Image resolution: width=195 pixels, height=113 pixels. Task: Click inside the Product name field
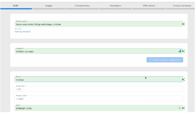tap(99, 24)
